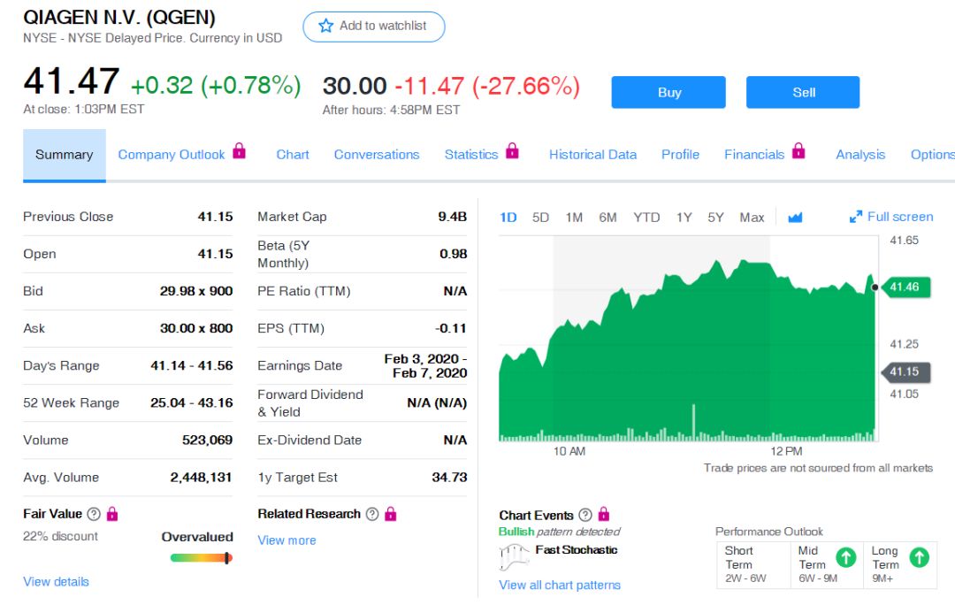This screenshot has width=955, height=605.
Task: Click the Full screen expand arrows icon
Action: coord(856,217)
